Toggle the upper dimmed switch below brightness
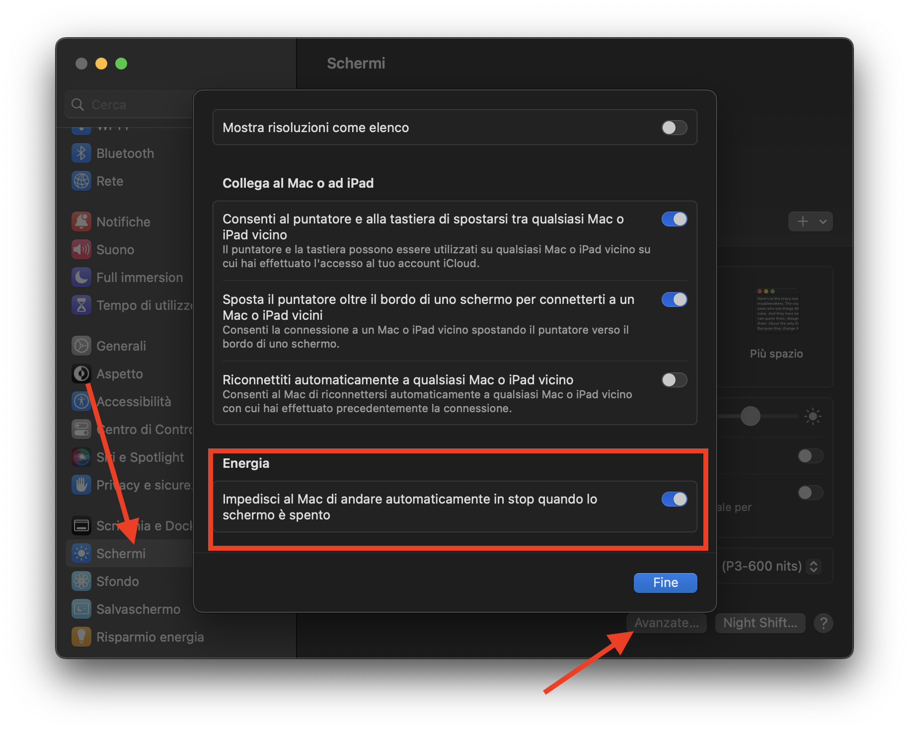Image resolution: width=909 pixels, height=732 pixels. (811, 456)
